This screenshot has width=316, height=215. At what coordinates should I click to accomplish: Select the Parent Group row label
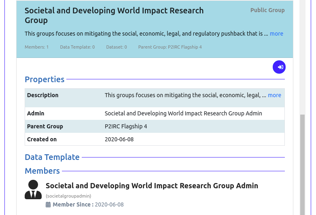pos(45,126)
